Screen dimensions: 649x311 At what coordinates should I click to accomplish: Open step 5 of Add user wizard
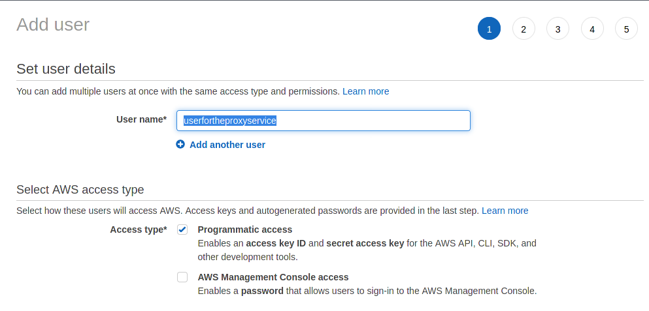(x=626, y=29)
